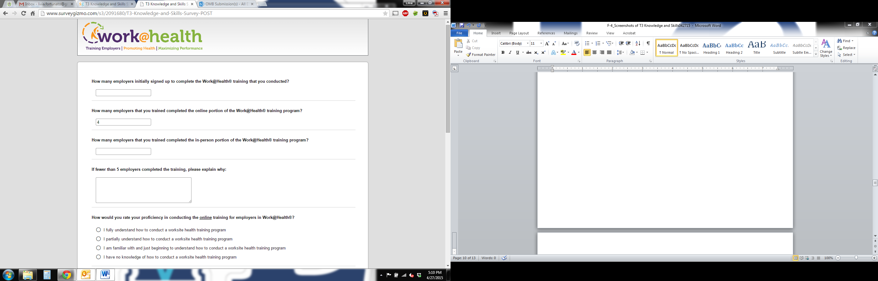Screen dimensions: 878x281
Task: Open the Change Styles dropdown
Action: [826, 48]
